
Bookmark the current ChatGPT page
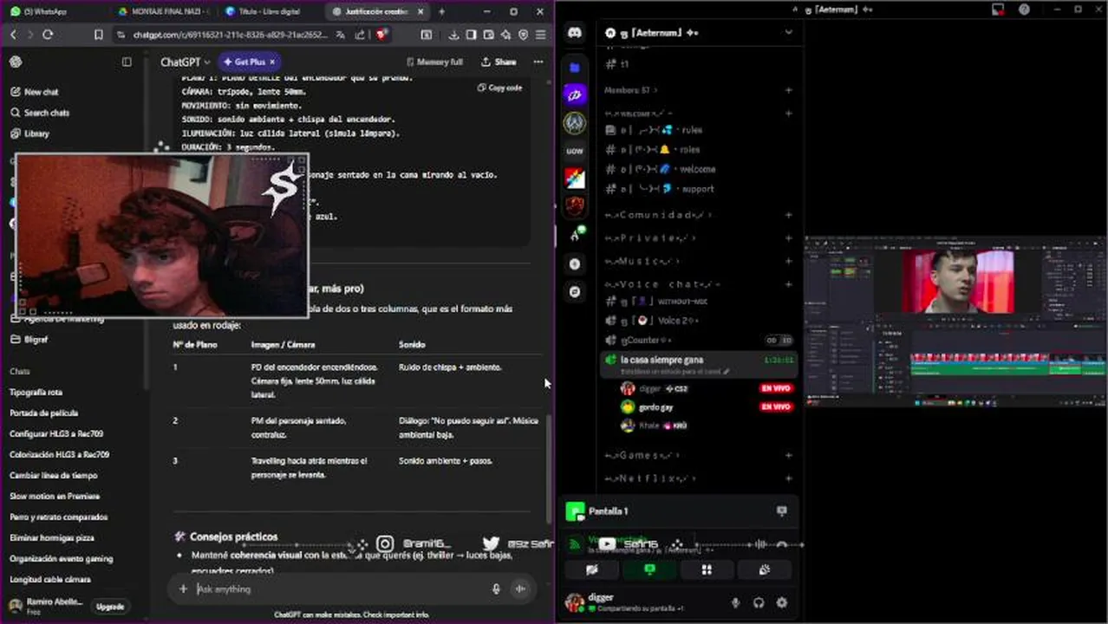click(98, 35)
